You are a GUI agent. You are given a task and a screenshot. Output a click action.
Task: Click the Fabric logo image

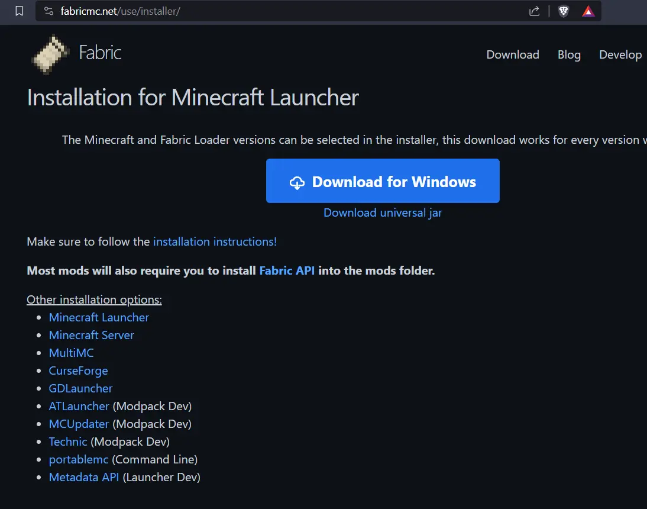tap(51, 53)
